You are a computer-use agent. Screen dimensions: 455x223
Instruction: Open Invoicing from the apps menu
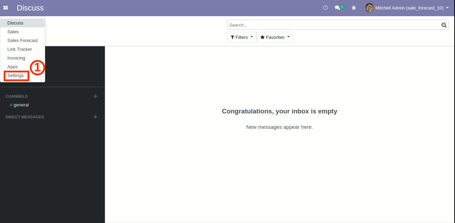point(16,58)
